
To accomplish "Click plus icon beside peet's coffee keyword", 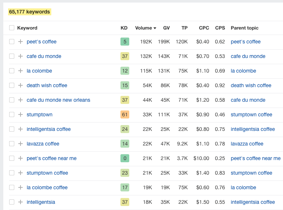I will pos(21,42).
